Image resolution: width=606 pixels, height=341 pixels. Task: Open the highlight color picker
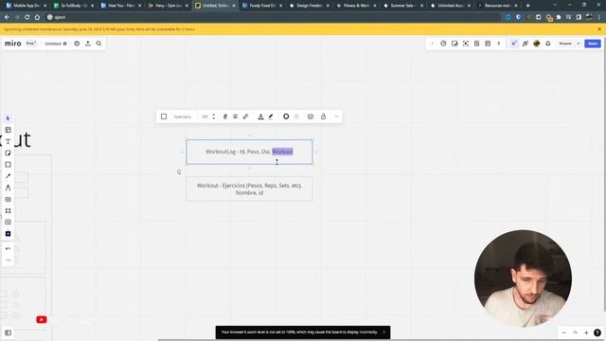tap(271, 117)
